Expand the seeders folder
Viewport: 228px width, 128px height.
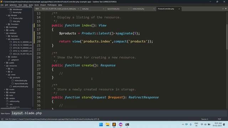point(6,57)
